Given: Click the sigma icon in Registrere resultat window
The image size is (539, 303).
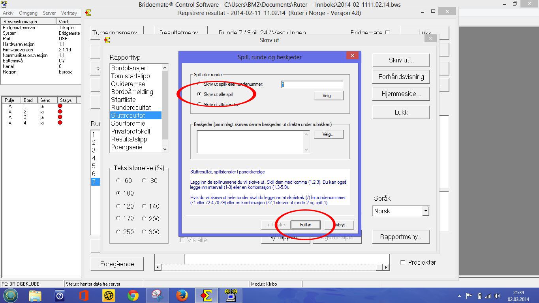Looking at the screenshot, I should (x=88, y=13).
